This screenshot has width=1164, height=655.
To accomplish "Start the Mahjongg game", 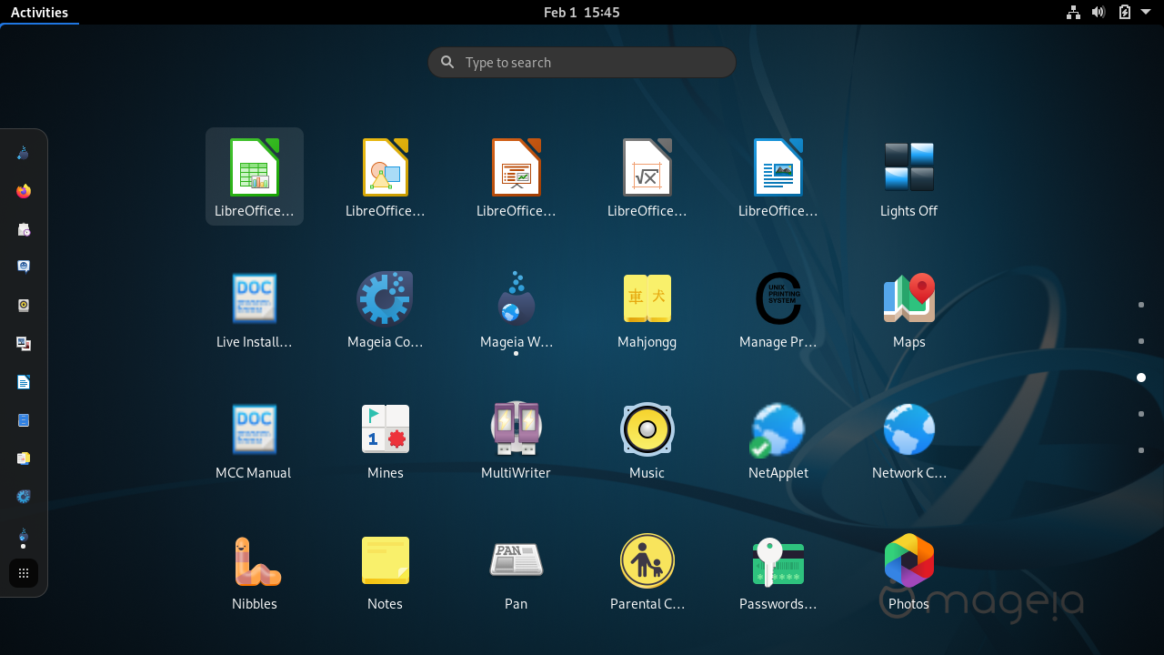I will click(x=647, y=307).
